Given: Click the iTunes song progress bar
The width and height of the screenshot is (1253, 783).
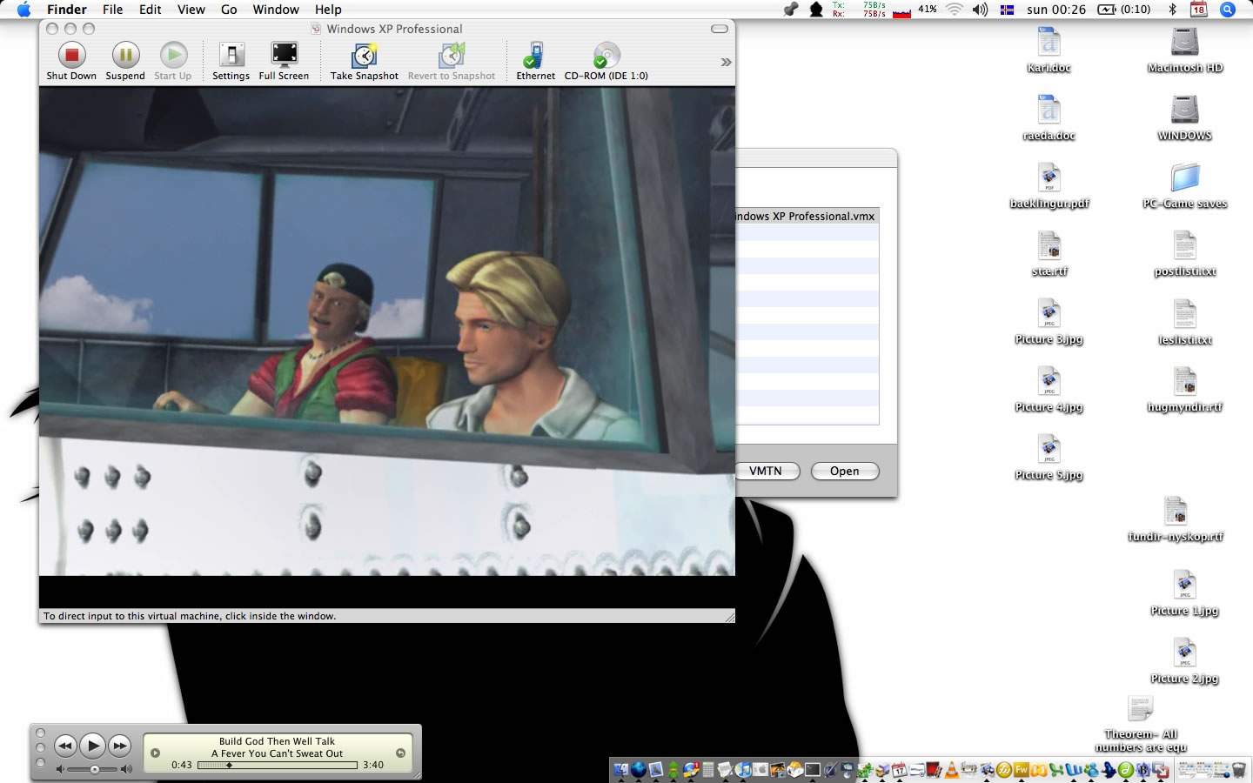Looking at the screenshot, I should (x=278, y=766).
